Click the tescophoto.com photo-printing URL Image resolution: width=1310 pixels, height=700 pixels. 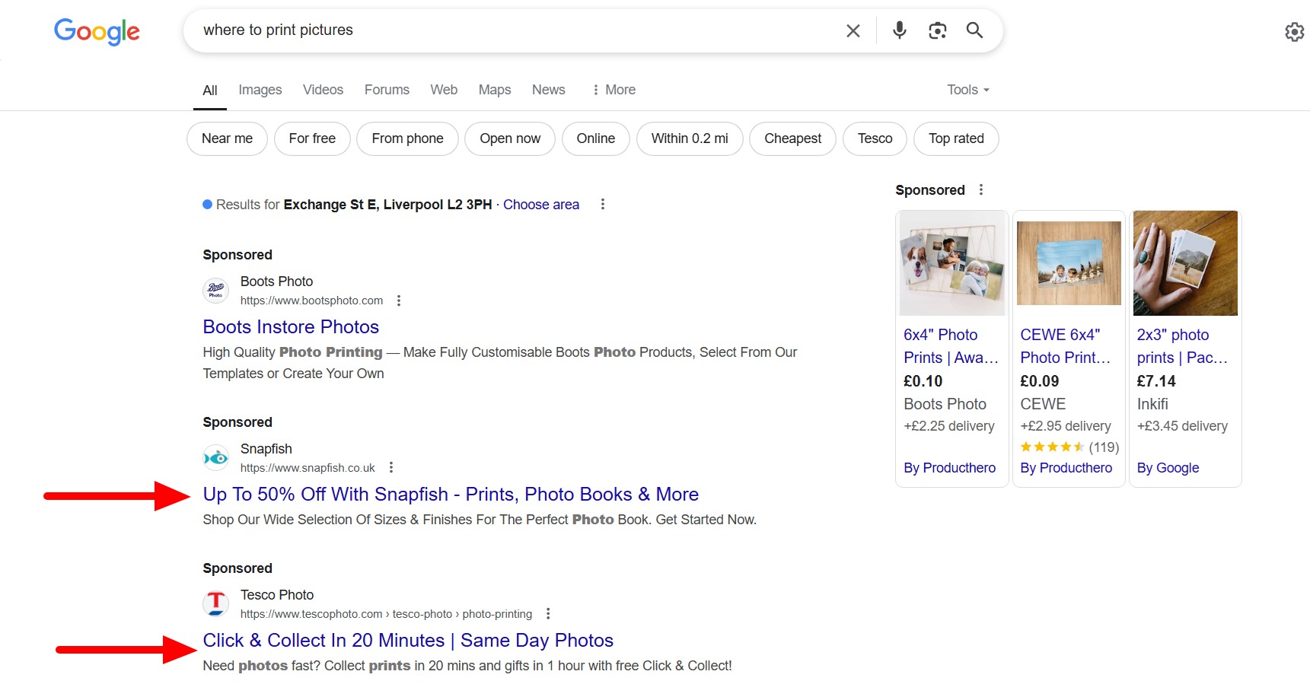386,614
